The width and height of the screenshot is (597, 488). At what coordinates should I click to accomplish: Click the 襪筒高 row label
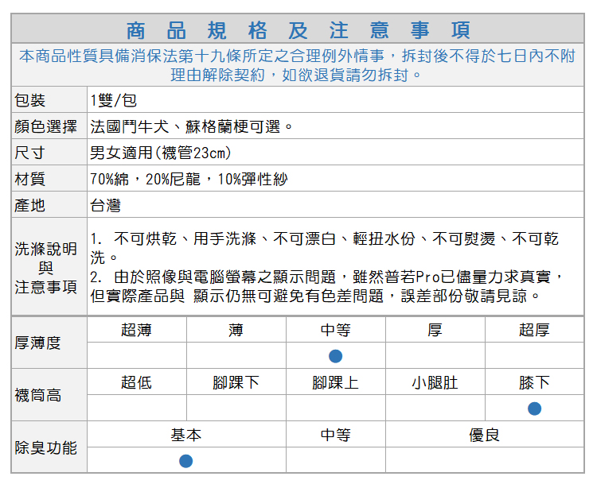(x=38, y=395)
